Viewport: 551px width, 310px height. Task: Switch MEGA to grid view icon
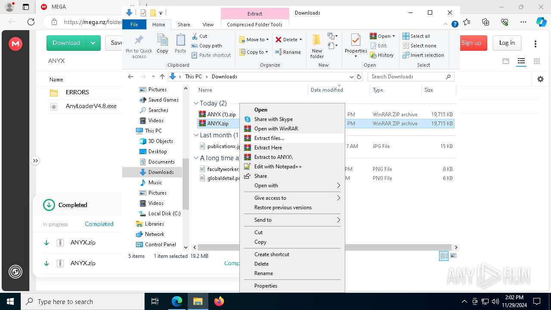pos(537,61)
